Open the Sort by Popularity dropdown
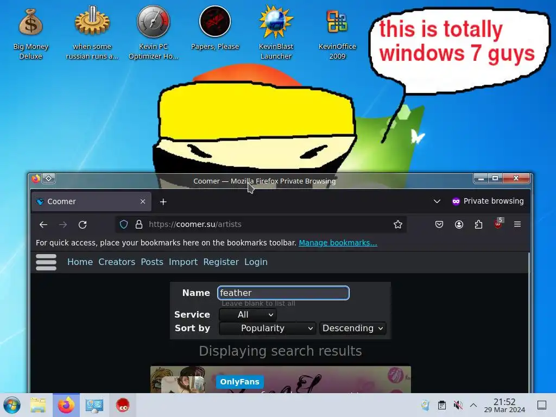The image size is (556, 417). [x=268, y=328]
